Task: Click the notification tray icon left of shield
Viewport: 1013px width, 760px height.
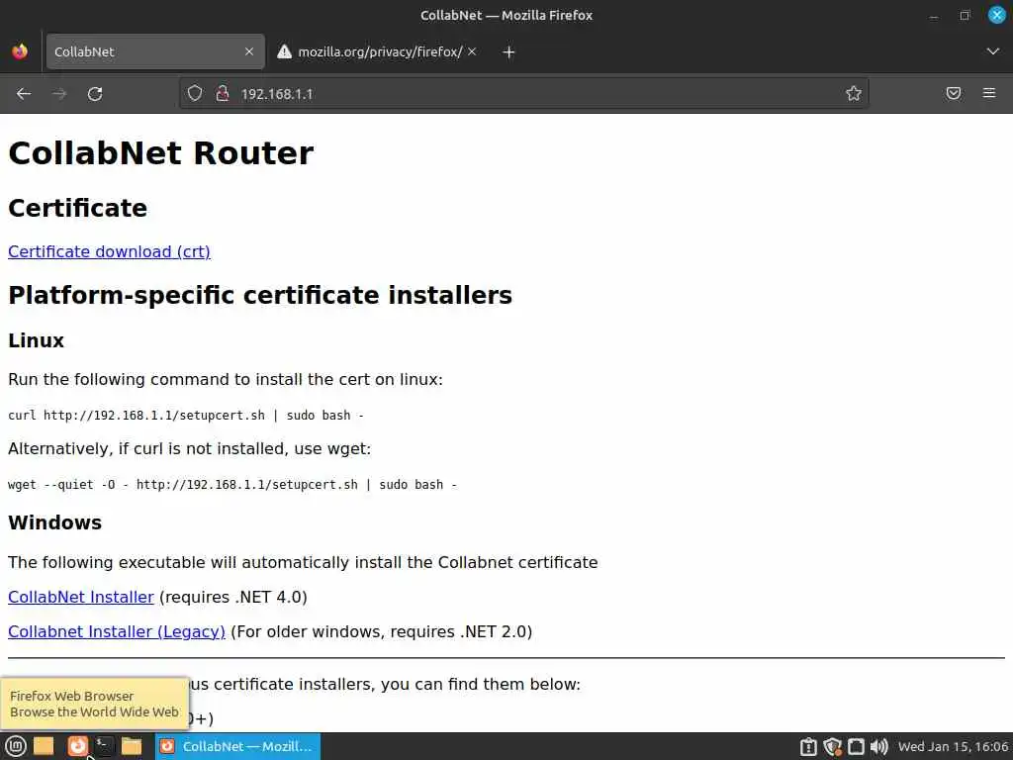Action: pyautogui.click(x=808, y=747)
